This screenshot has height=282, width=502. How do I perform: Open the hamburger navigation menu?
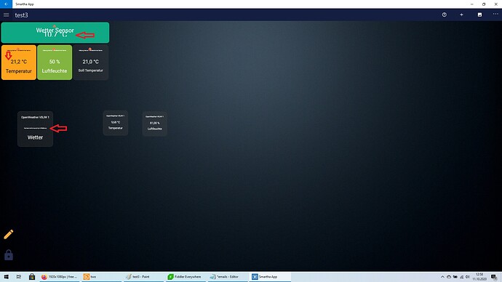click(x=6, y=15)
